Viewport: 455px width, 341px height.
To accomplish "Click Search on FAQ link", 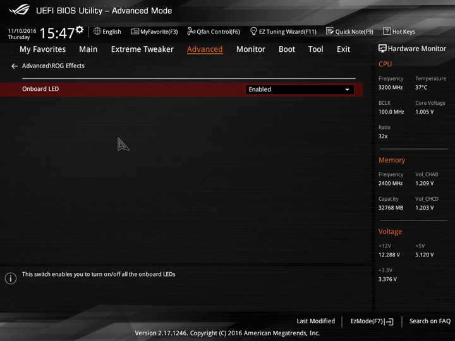I will coord(430,321).
